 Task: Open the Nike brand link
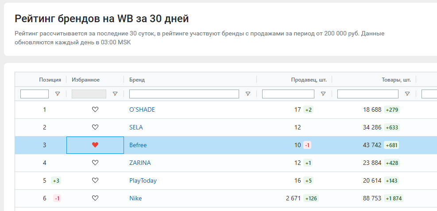click(x=135, y=199)
